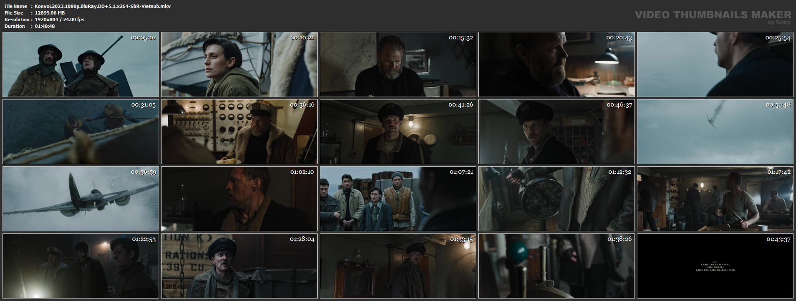This screenshot has height=301, width=796.
Task: Select the duration value 01:48:48
Action: tap(45, 26)
